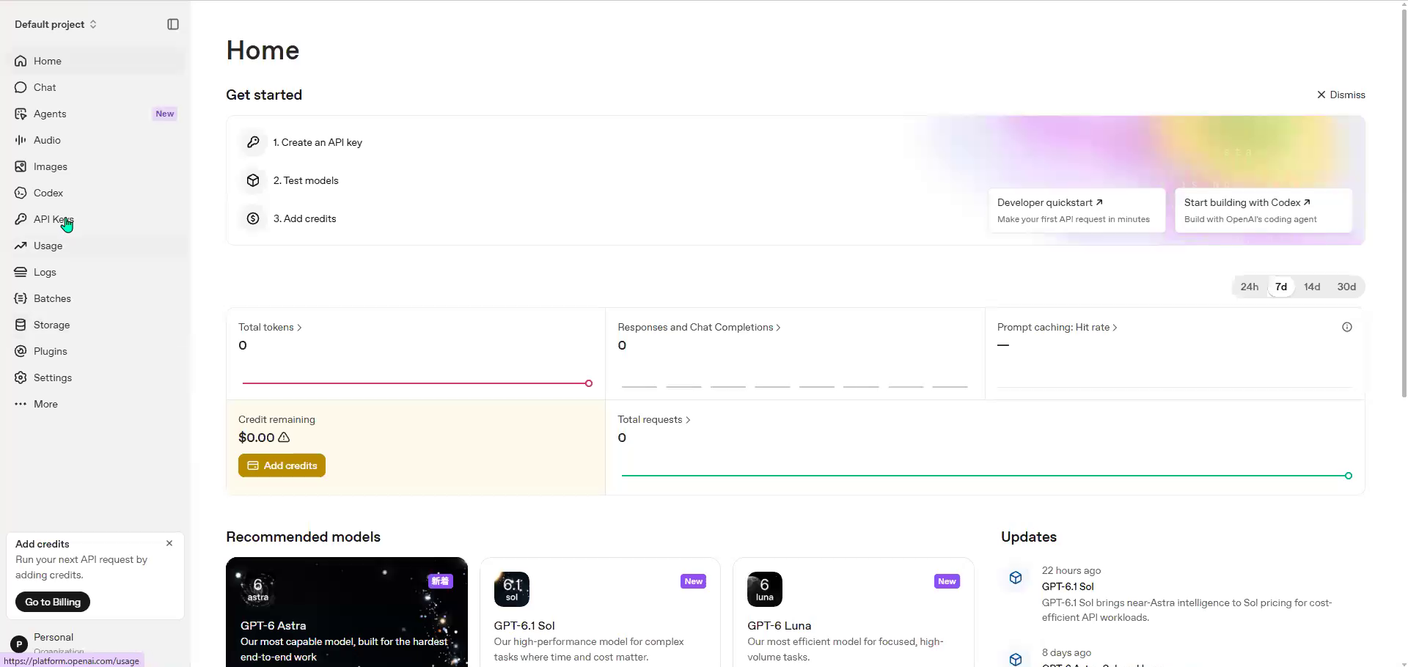Click the Total tokens chart endpoint marker
This screenshot has width=1408, height=667.
point(589,383)
